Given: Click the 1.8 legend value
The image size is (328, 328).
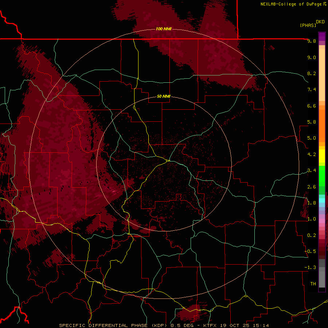Looking at the screenshot, I should pyautogui.click(x=312, y=203).
